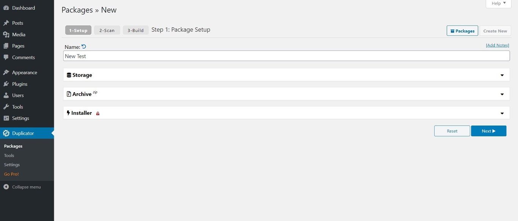Open the Add Notes link

pos(498,45)
